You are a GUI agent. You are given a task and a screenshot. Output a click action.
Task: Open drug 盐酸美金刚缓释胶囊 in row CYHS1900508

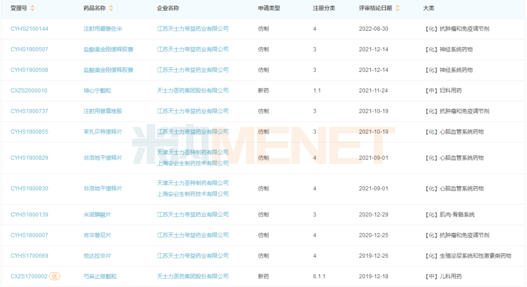pos(108,70)
